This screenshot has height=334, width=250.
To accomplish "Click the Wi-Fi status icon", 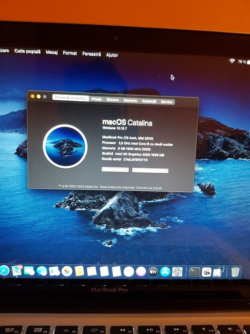I will pyautogui.click(x=232, y=61).
